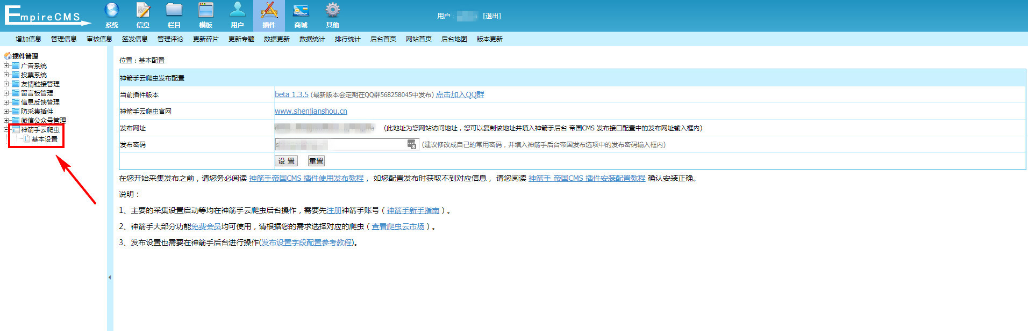Screen dimensions: 1028x331
Task: Select 留言板管理 tree item label
Action: (x=37, y=93)
